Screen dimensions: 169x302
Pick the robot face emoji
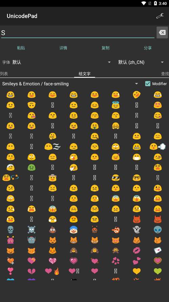coord(31,240)
